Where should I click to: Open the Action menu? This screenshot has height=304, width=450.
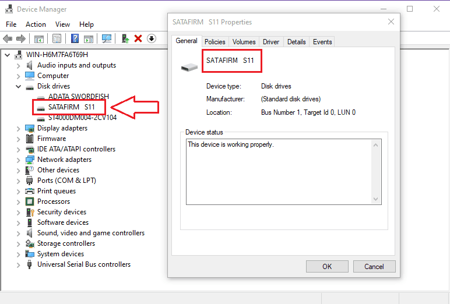(36, 24)
